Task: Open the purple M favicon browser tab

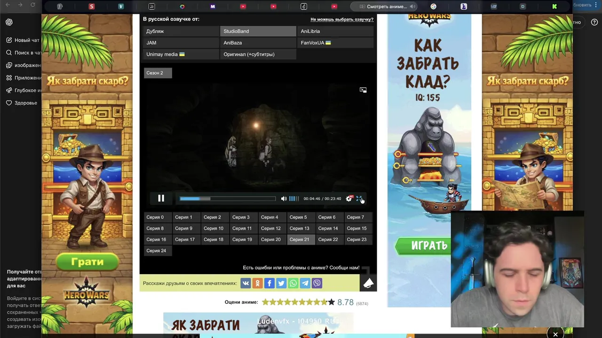Action: click(x=213, y=7)
